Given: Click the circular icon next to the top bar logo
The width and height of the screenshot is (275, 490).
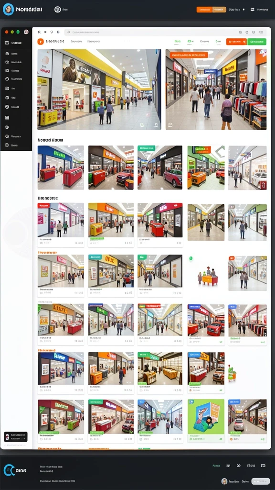Looking at the screenshot, I should click(x=57, y=10).
